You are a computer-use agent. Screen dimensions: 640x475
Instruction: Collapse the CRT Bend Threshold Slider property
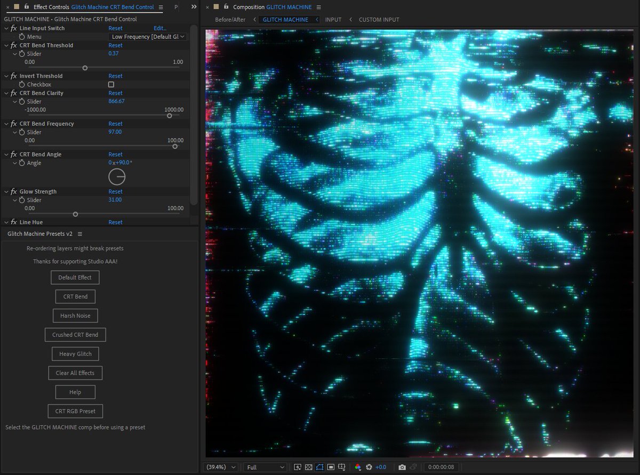tap(15, 54)
